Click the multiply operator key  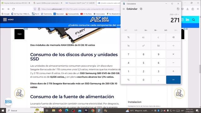173,54
